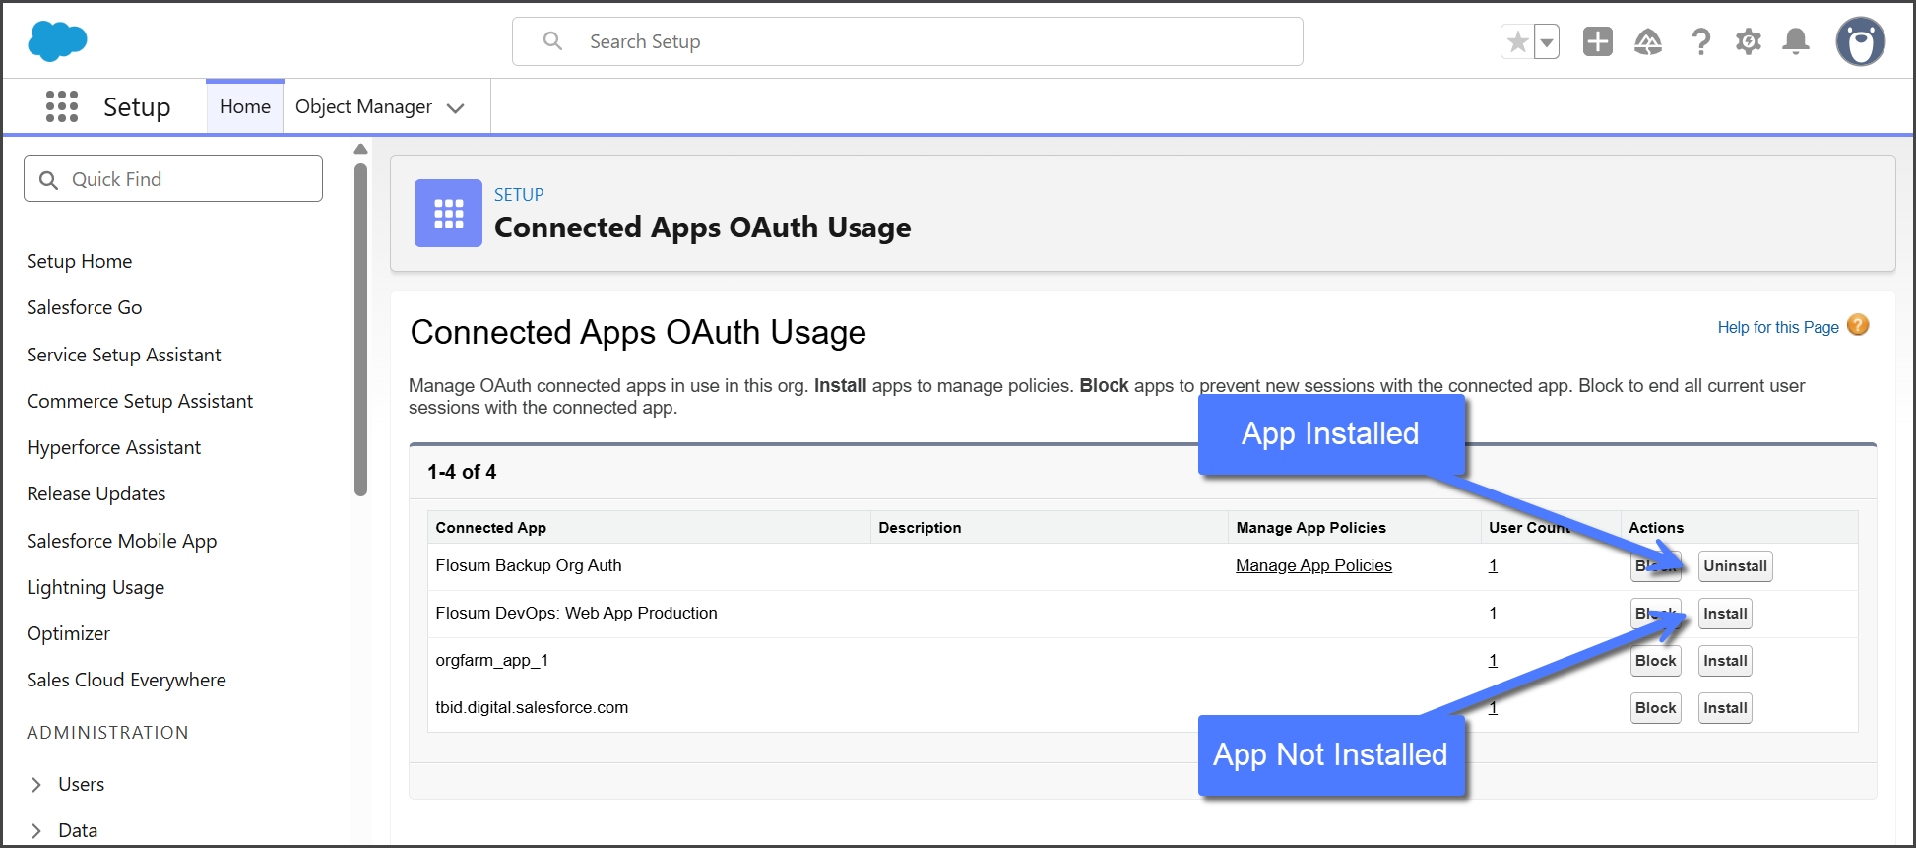The image size is (1916, 848).
Task: Open Trailhead guidance icon
Action: click(x=1647, y=41)
